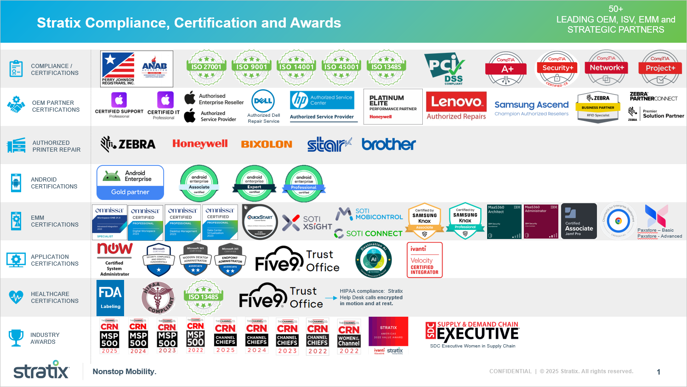Viewport: 687px width, 387px height.
Task: Click the Honeywell logo in printer repair row
Action: point(200,144)
